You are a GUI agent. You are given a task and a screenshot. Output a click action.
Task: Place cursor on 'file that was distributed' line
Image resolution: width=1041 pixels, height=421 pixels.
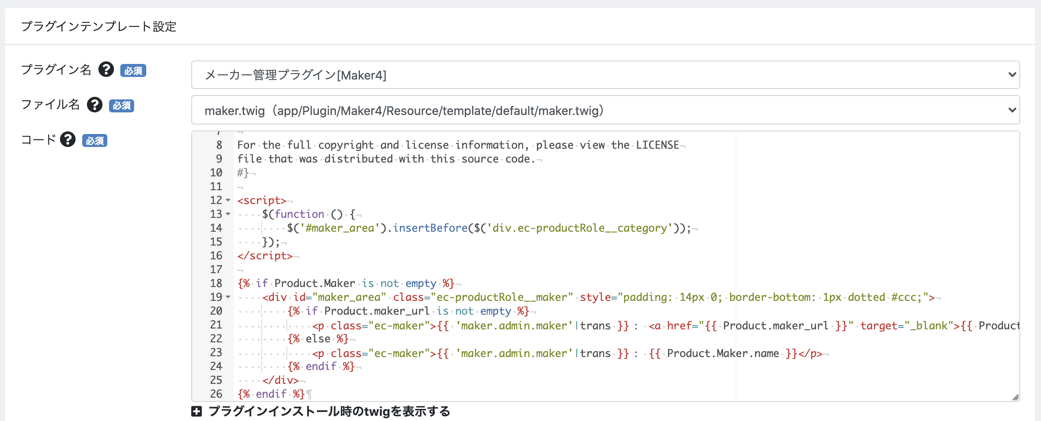click(x=386, y=159)
